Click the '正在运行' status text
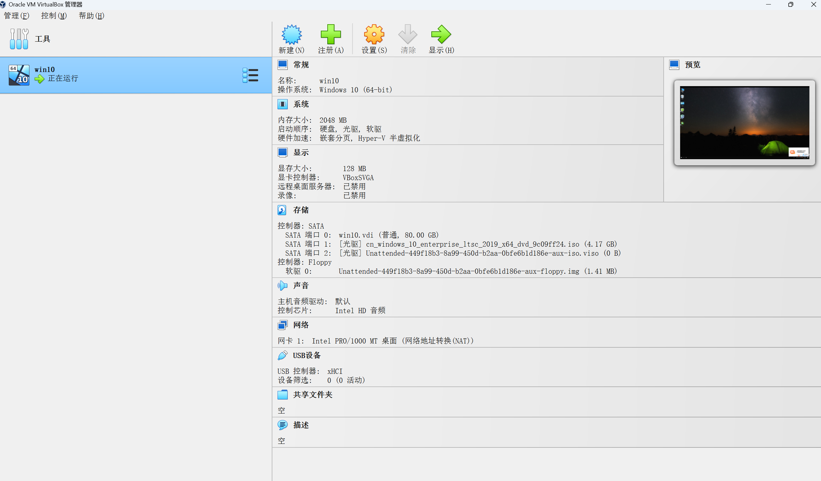 coord(63,78)
